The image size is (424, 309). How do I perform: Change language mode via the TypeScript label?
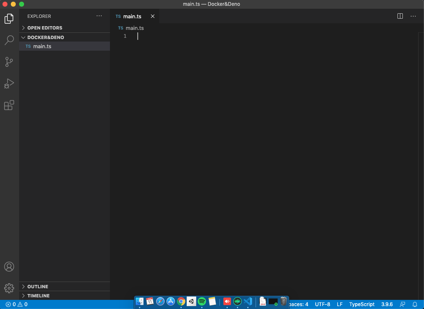[x=361, y=304]
